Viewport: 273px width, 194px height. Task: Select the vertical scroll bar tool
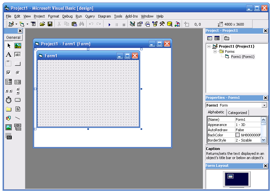point(18,91)
